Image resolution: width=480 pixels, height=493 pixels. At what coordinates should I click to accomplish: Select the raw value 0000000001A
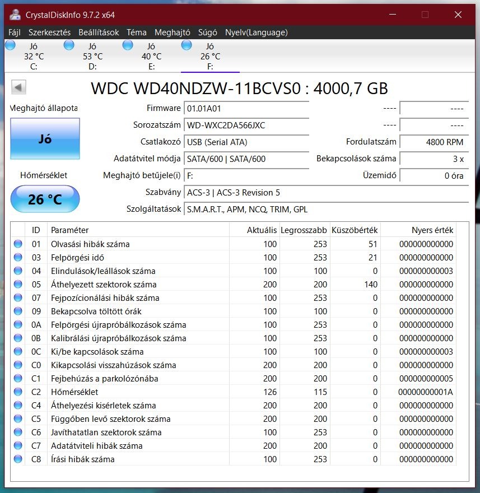[x=426, y=392]
